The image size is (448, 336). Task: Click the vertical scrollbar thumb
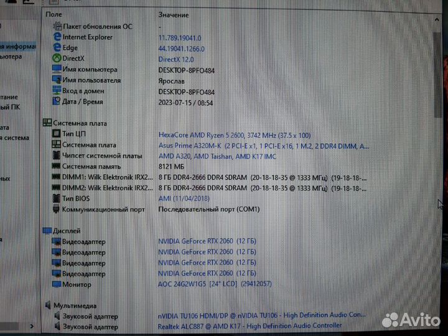click(x=437, y=74)
